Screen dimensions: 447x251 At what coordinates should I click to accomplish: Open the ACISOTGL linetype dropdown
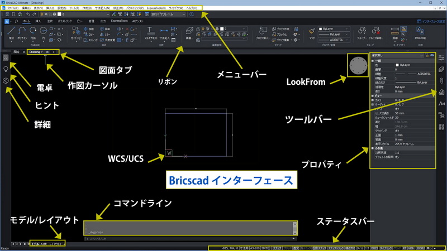point(333,40)
